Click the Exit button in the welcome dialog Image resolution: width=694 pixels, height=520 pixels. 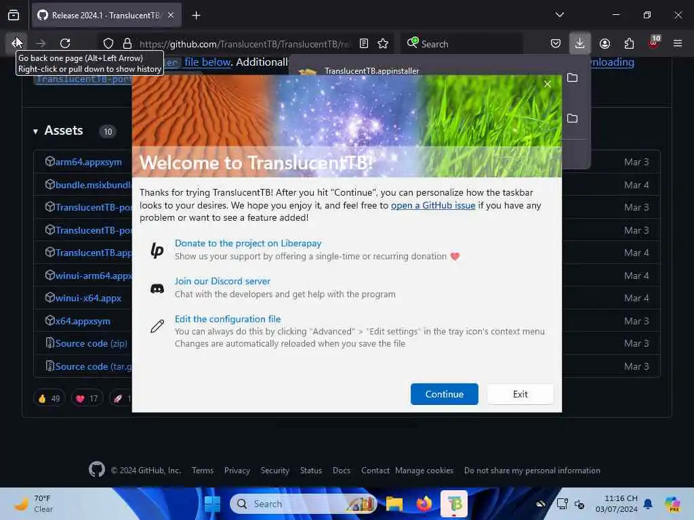tap(520, 394)
